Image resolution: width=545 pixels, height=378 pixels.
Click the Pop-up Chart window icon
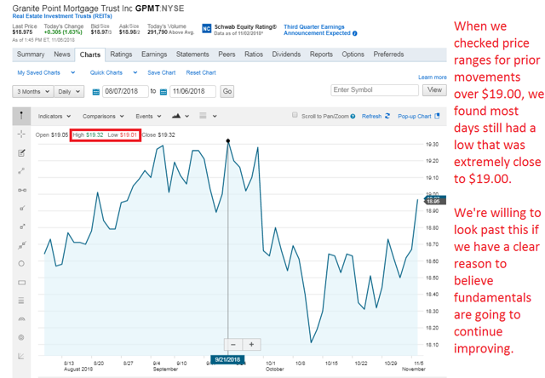(x=437, y=116)
